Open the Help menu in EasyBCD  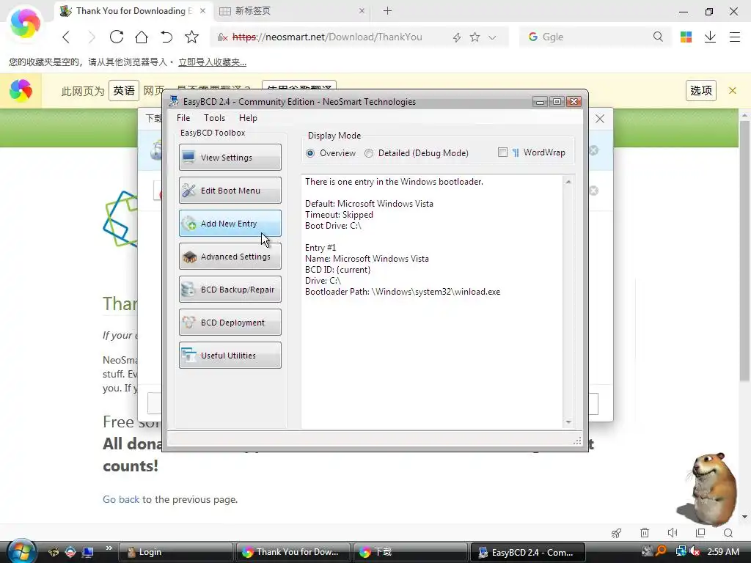248,118
